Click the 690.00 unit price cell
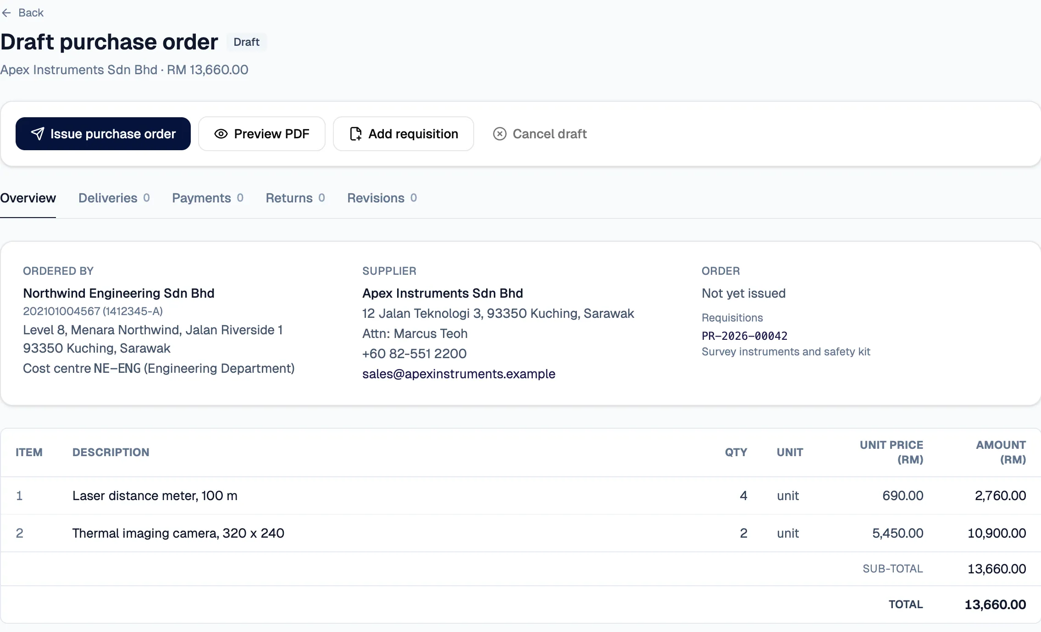Image resolution: width=1041 pixels, height=632 pixels. point(903,496)
